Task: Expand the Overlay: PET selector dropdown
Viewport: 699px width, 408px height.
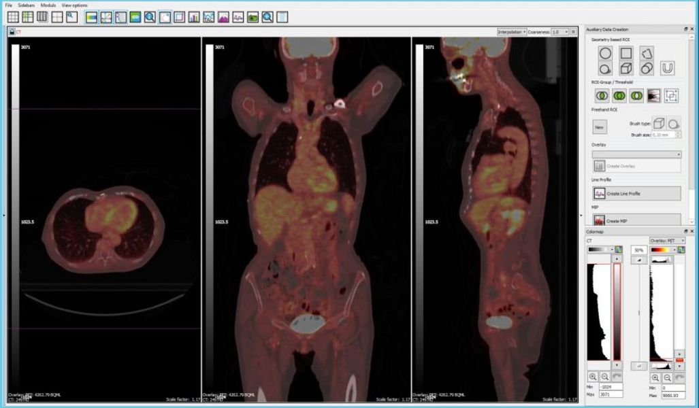Action: click(667, 241)
